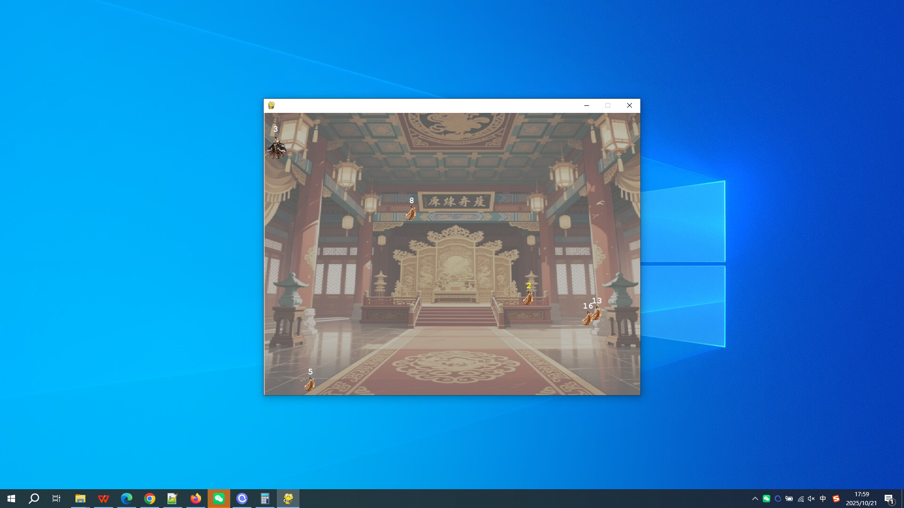This screenshot has height=508, width=904.
Task: Open File Explorer from the taskbar
Action: tap(80, 499)
